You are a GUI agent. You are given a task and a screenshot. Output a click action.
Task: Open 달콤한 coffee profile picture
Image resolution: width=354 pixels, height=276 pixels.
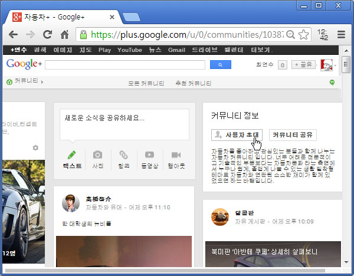pyautogui.click(x=220, y=217)
